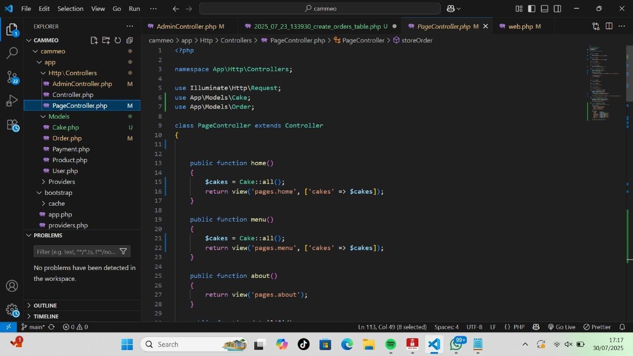Toggle the primary side bar layout button
633x356 pixels.
pyautogui.click(x=532, y=8)
